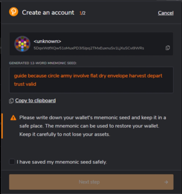Screen dimensions: 182x194
Task: Click the 'I have saved my mnemonic seed safely' label
Action: tap(62, 162)
